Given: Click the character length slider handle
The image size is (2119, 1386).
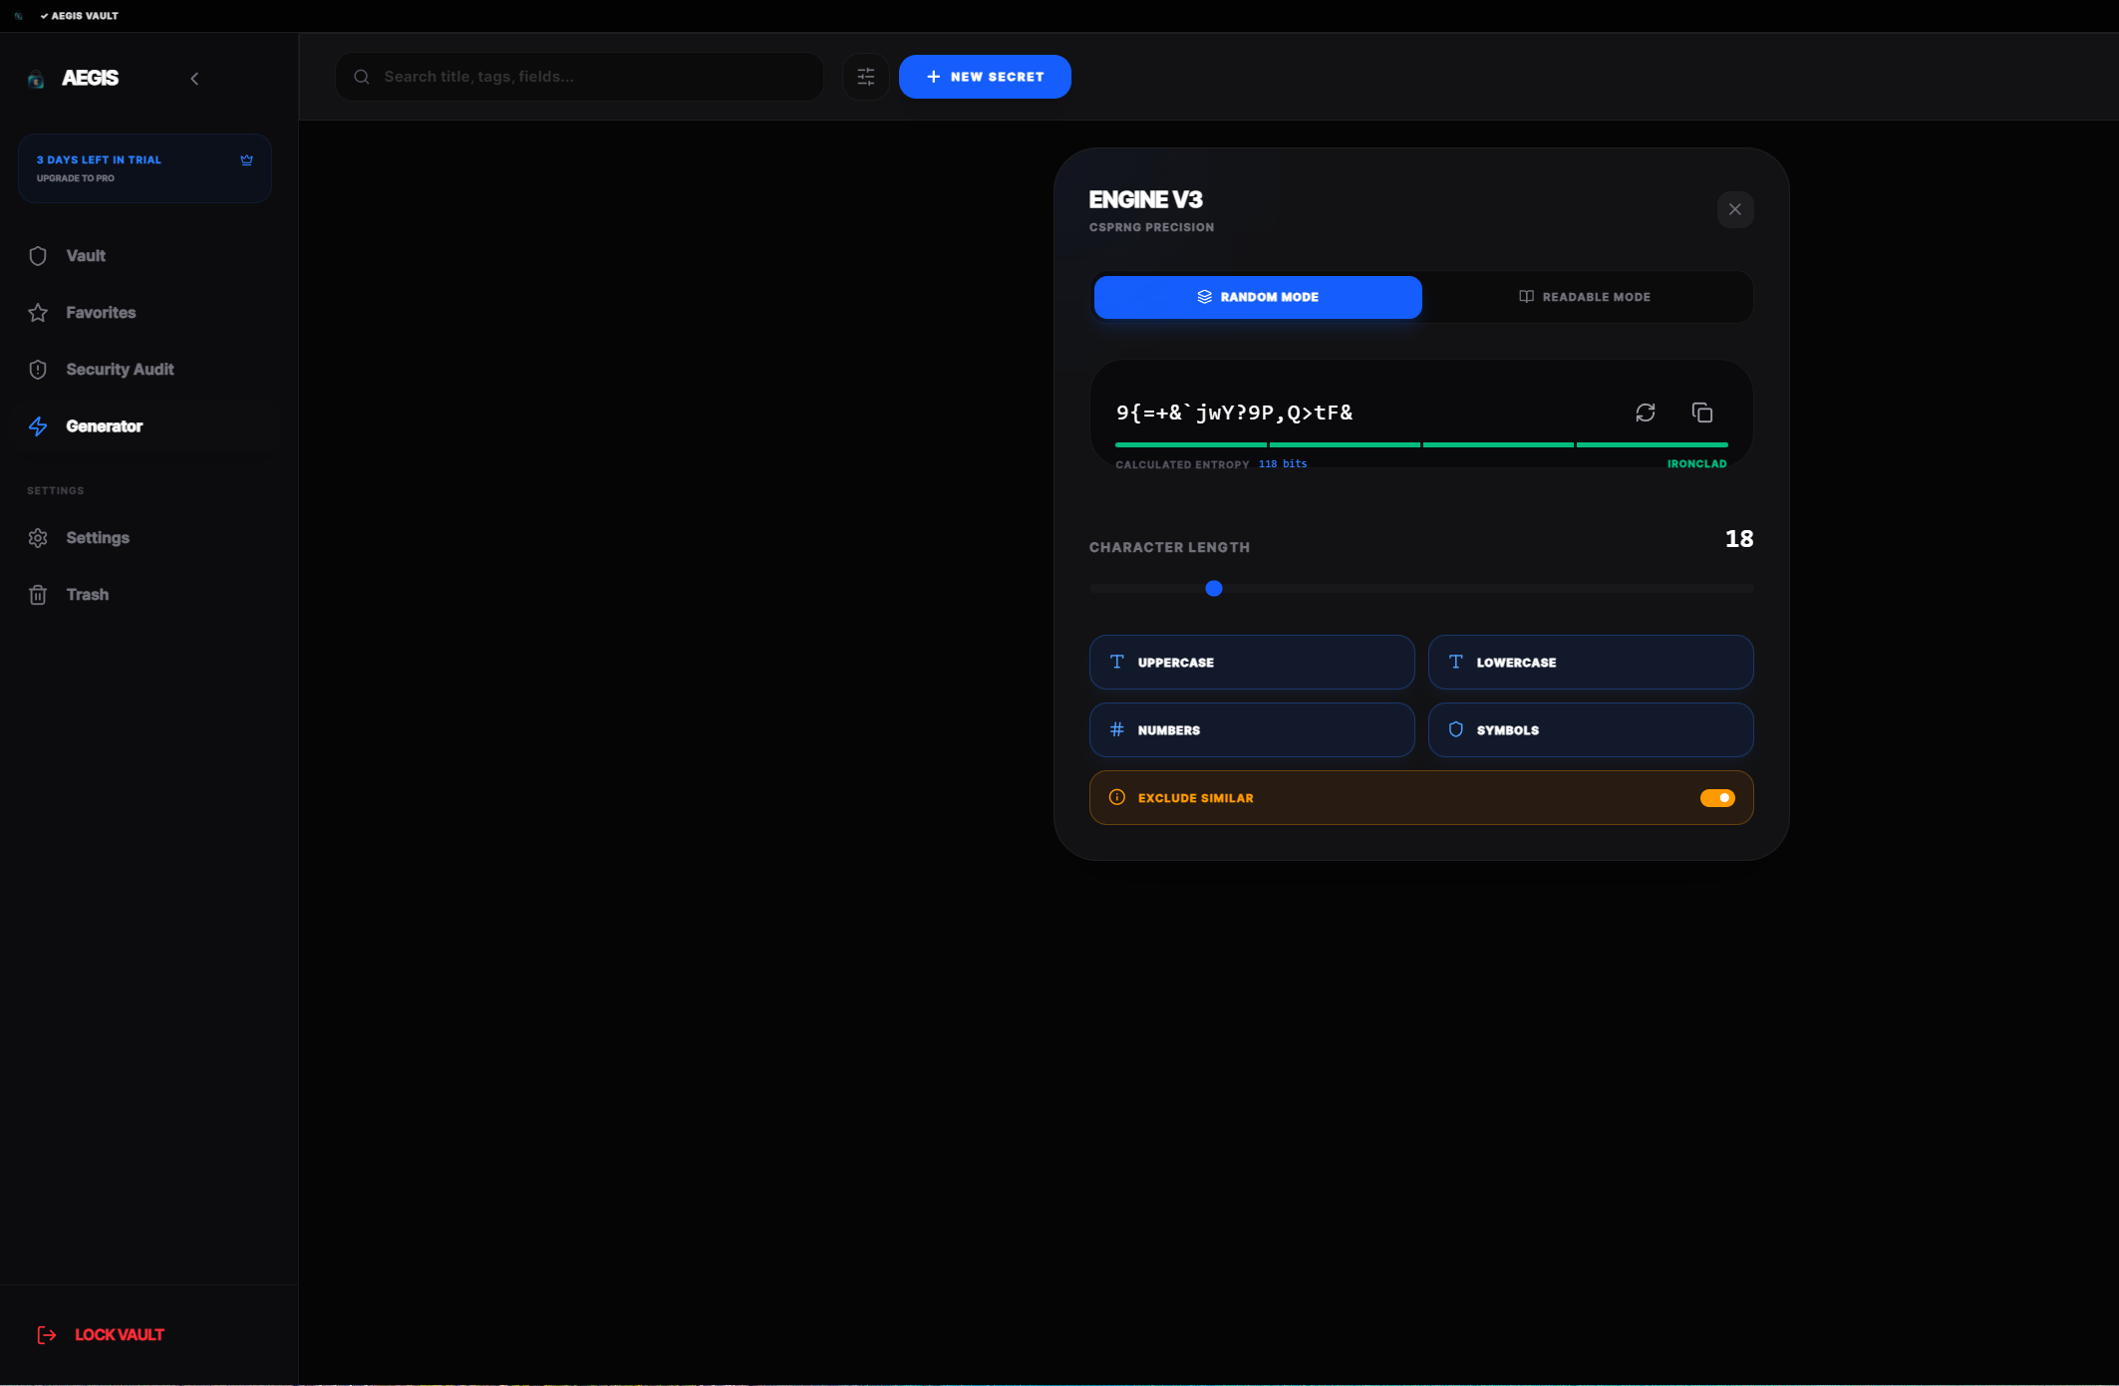Looking at the screenshot, I should [x=1213, y=589].
